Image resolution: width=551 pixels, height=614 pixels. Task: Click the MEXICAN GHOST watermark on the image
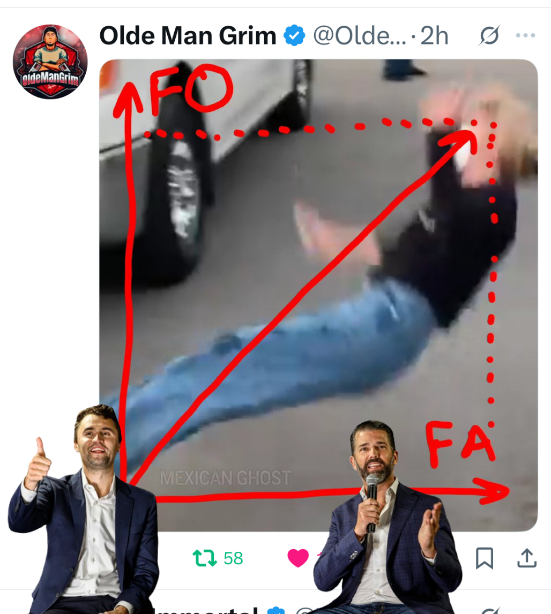click(226, 478)
